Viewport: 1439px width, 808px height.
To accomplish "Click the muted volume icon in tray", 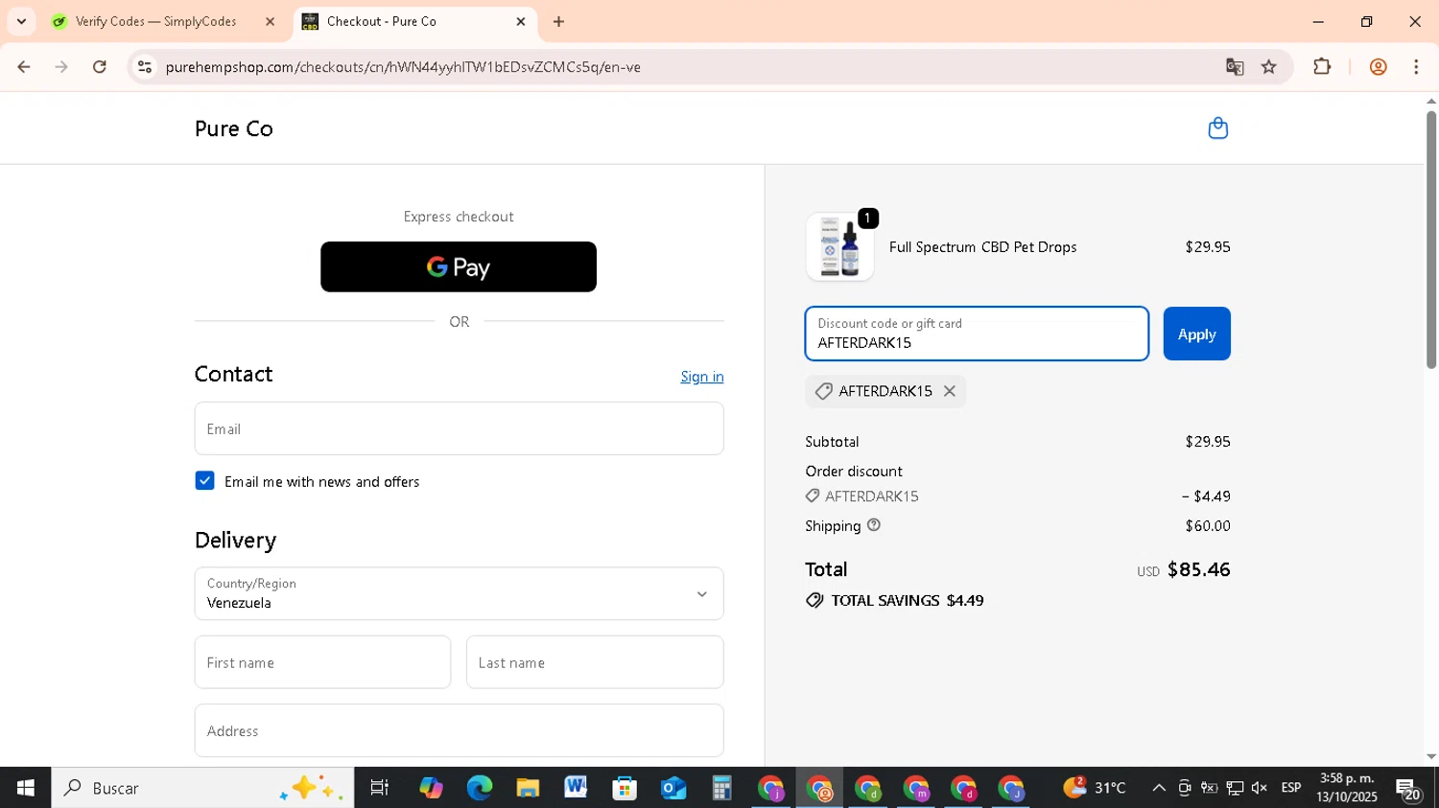I will click(1260, 788).
